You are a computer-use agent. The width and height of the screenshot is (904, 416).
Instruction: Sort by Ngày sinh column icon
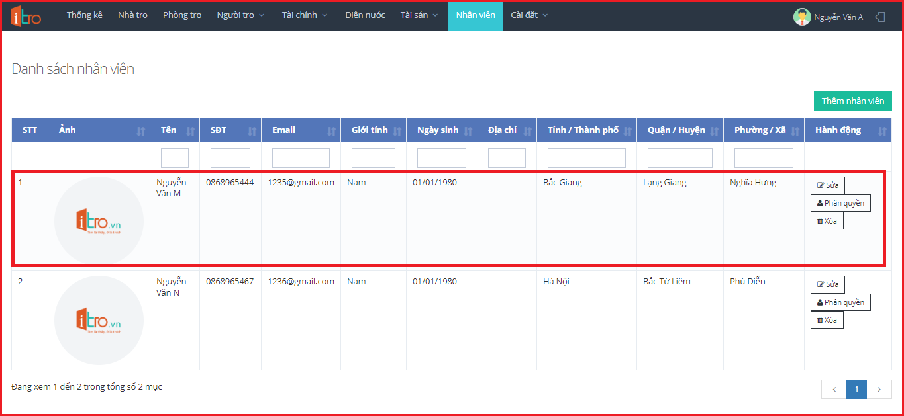click(x=468, y=131)
